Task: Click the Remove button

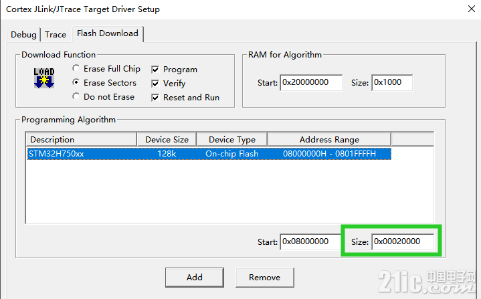Action: [265, 277]
